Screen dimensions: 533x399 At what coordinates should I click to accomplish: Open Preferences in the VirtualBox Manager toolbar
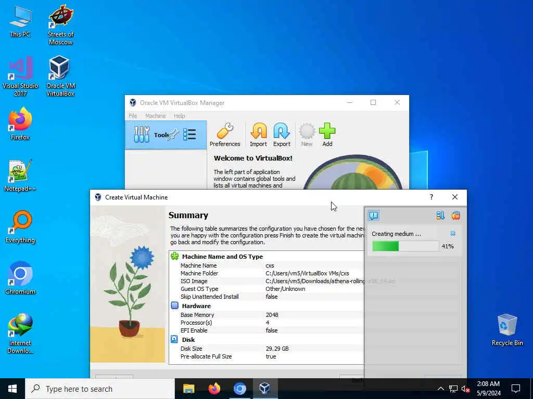(225, 135)
